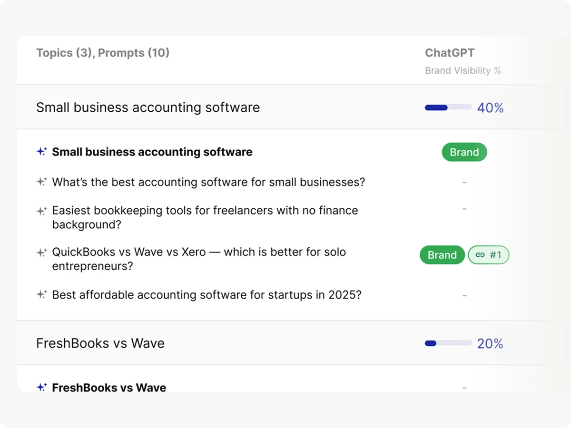This screenshot has width=571, height=428.
Task: Open the bold Small business accounting software group
Action: tap(152, 152)
